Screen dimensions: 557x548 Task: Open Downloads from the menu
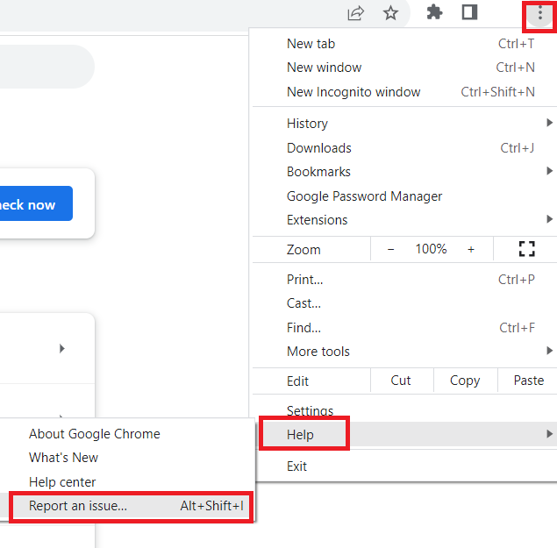403,148
